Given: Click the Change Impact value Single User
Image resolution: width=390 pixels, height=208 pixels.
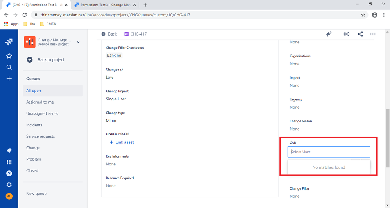Looking at the screenshot, I should pos(116,99).
